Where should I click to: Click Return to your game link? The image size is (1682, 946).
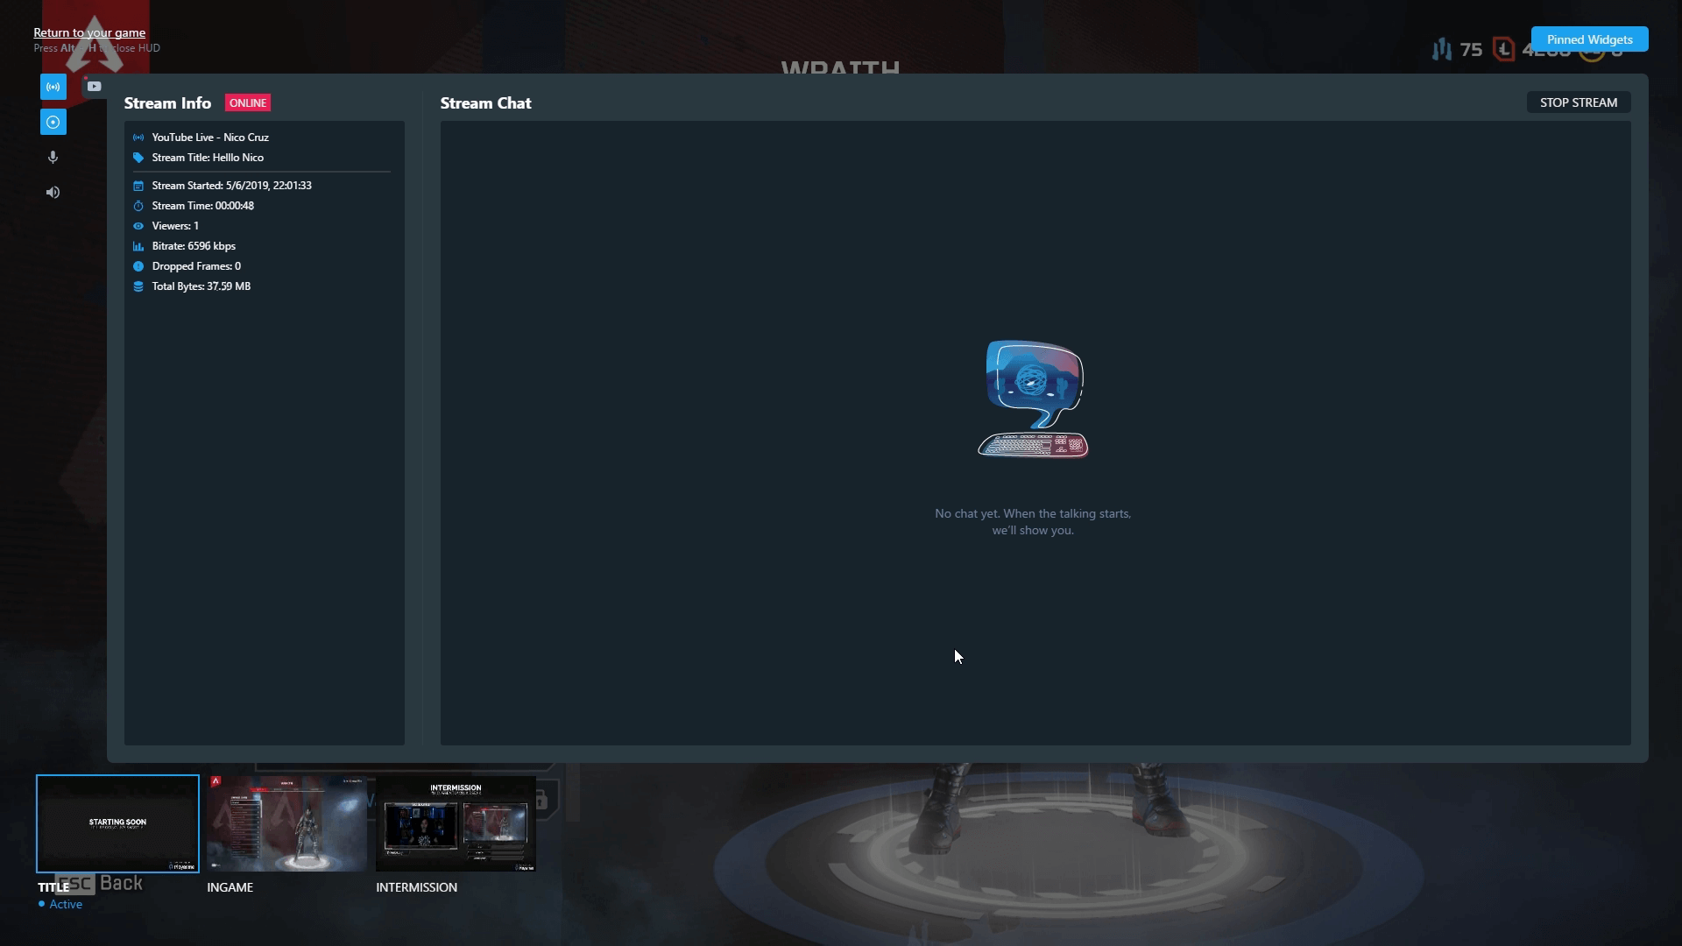coord(89,32)
